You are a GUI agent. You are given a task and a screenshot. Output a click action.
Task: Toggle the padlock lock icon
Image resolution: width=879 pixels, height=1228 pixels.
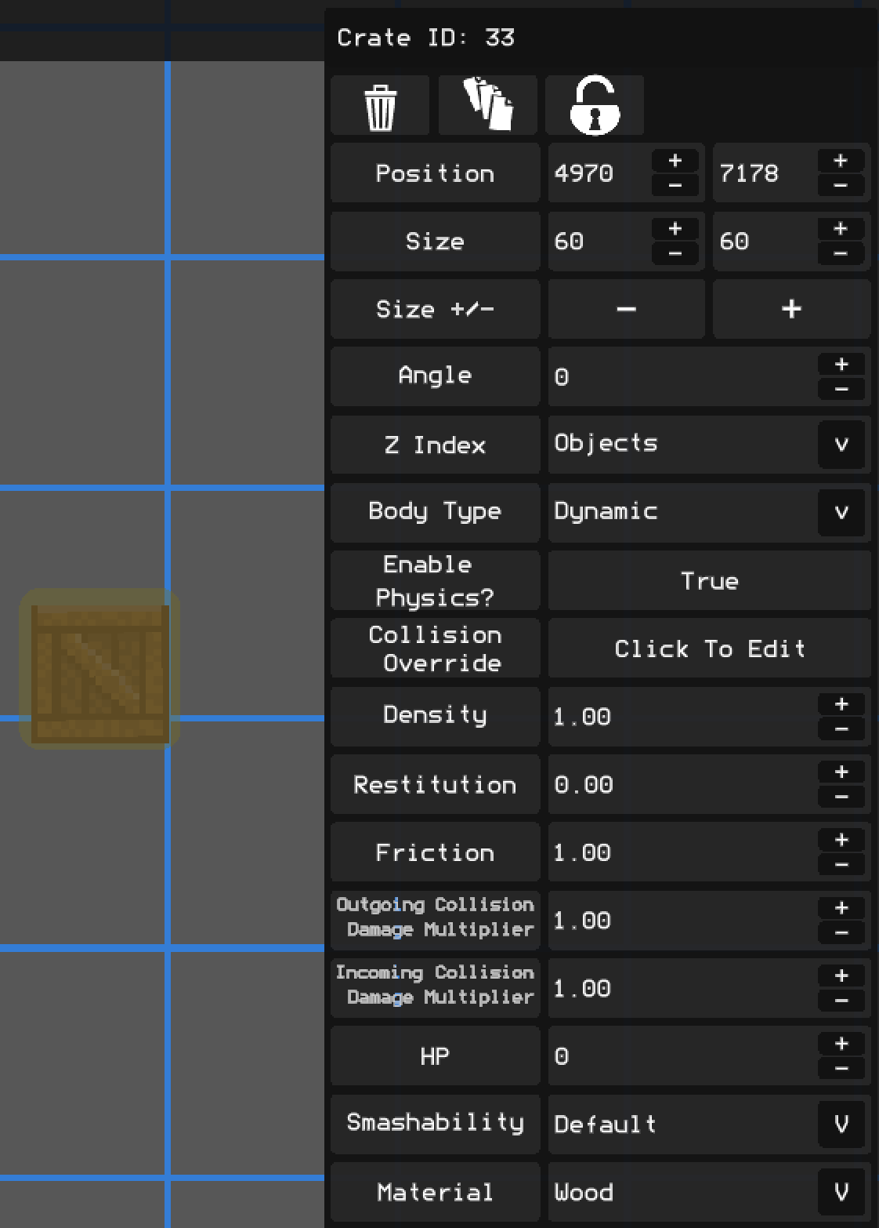595,106
